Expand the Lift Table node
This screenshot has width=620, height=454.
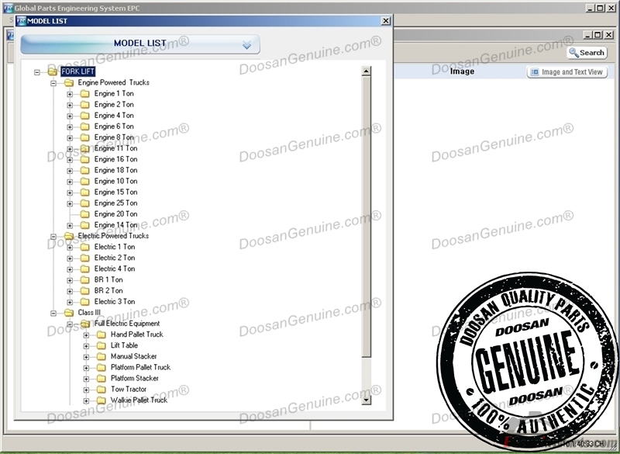[86, 345]
